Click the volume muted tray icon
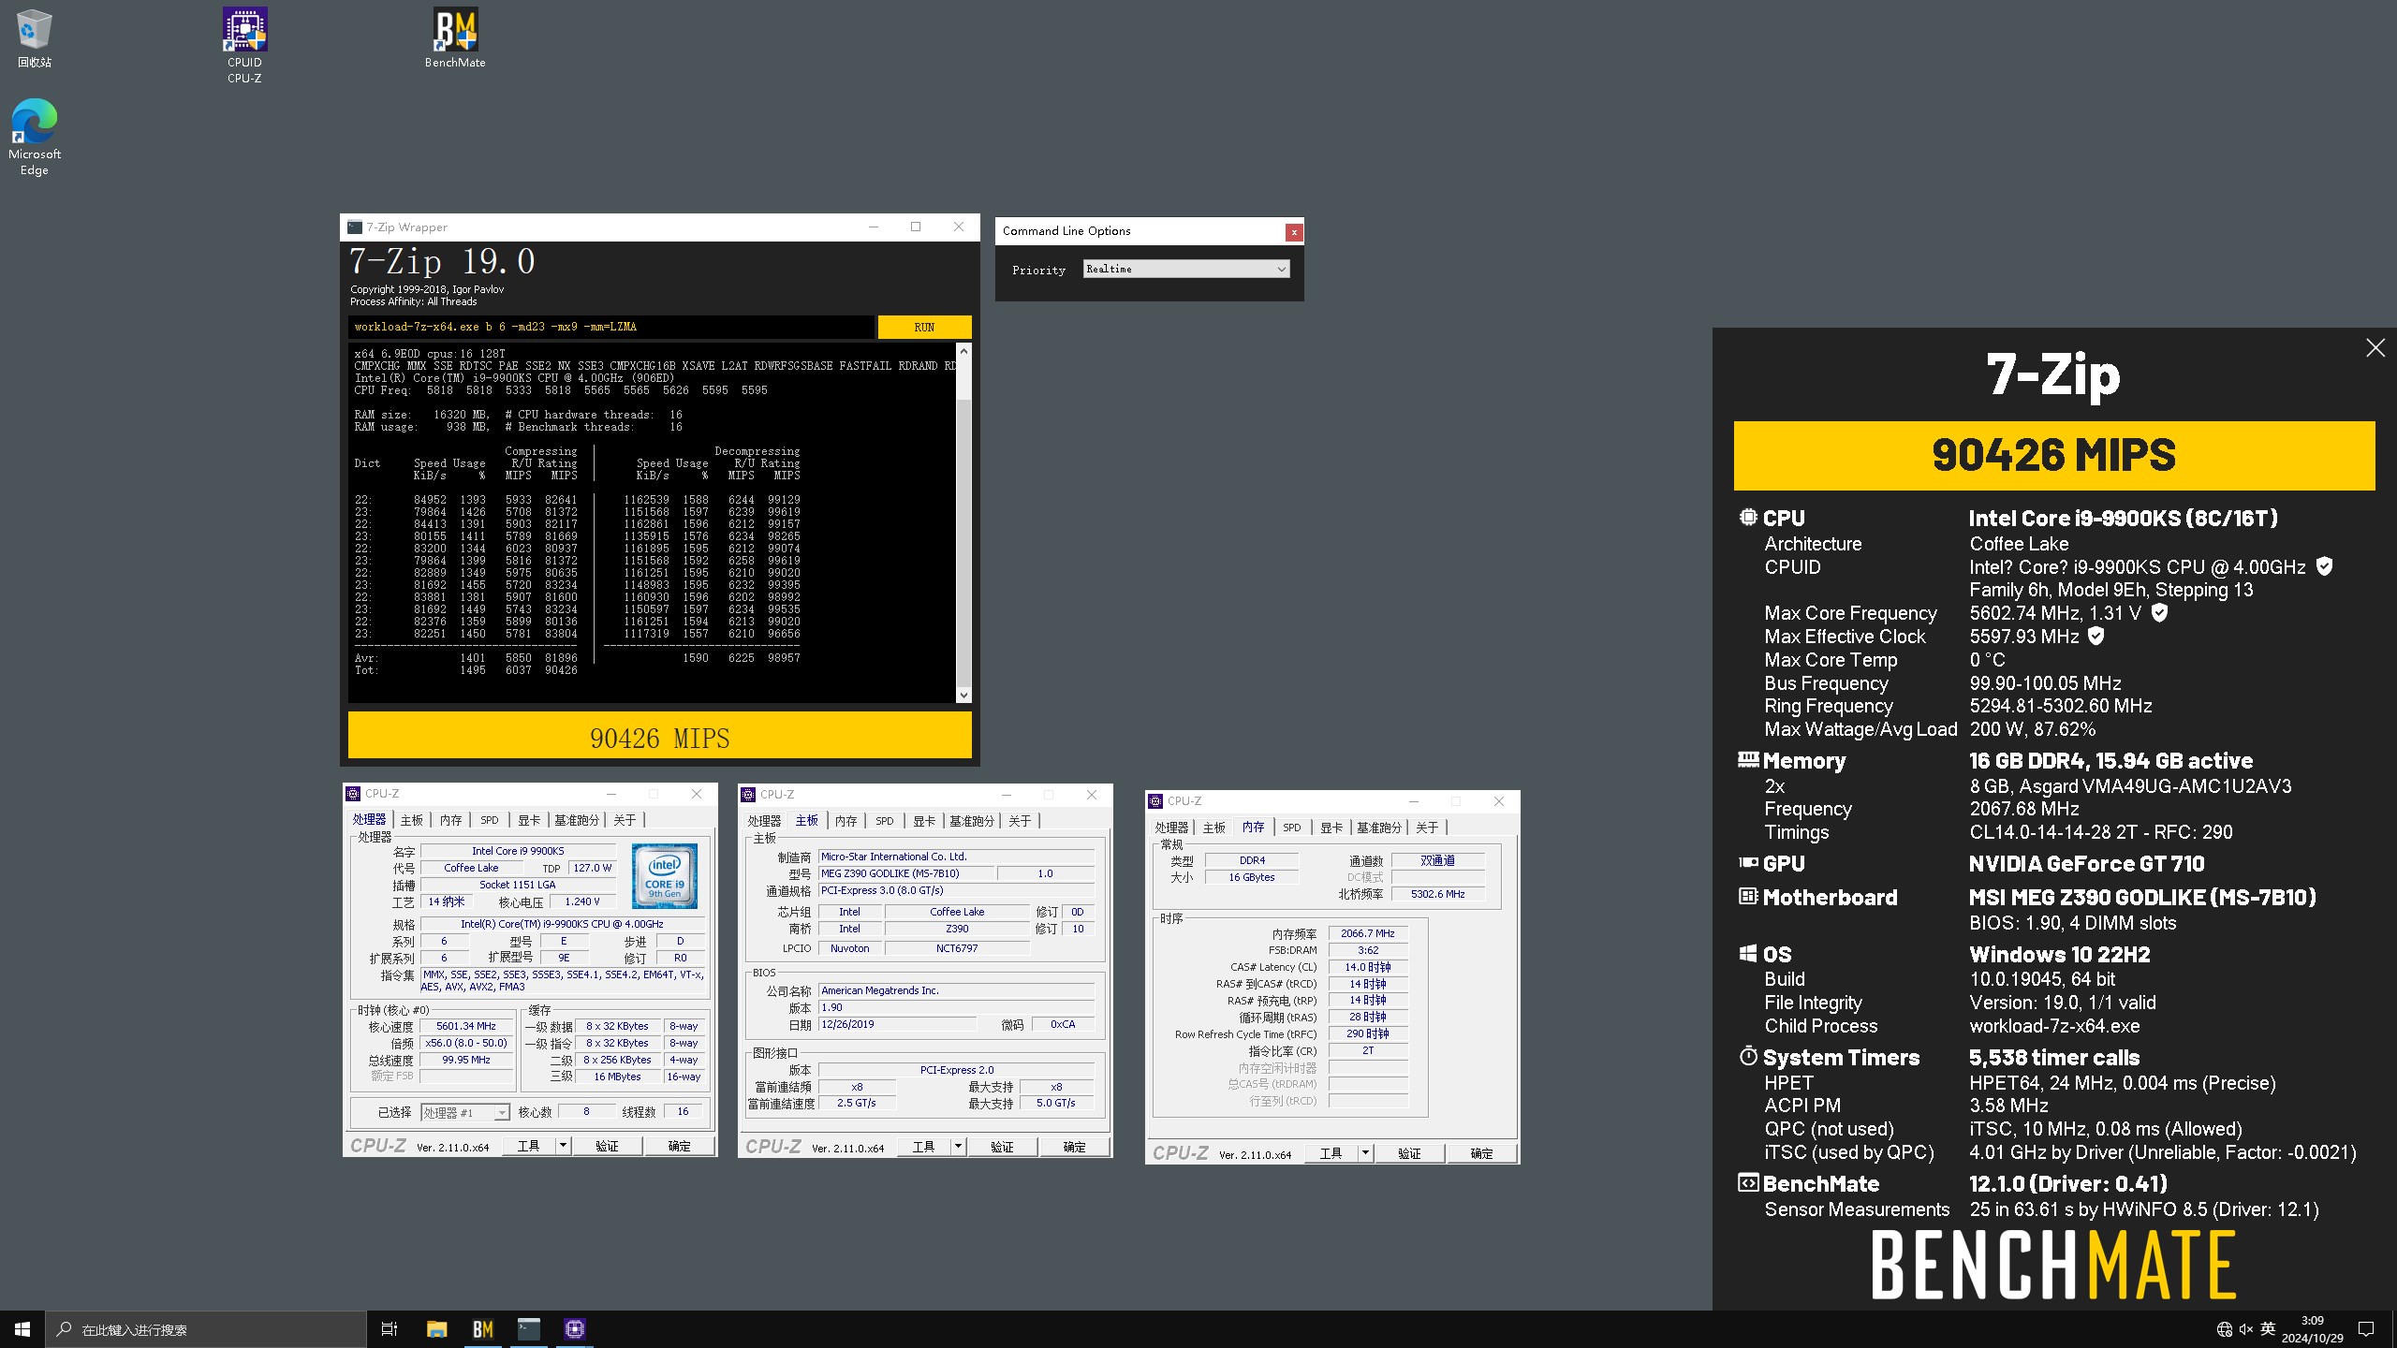The height and width of the screenshot is (1348, 2397). (2246, 1328)
